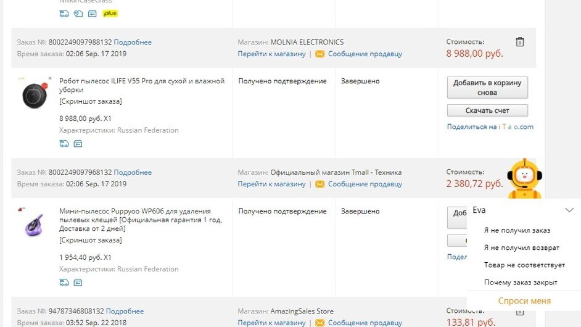Open ILIFE V55 Pro robot vacuum thumbnail
Viewport: 581px width, 327px height.
point(35,93)
